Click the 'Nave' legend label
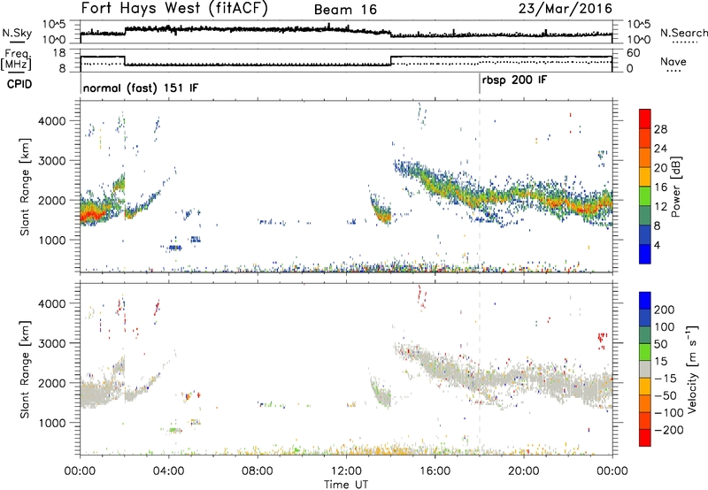Screen dimensions: 708x490 point(673,61)
